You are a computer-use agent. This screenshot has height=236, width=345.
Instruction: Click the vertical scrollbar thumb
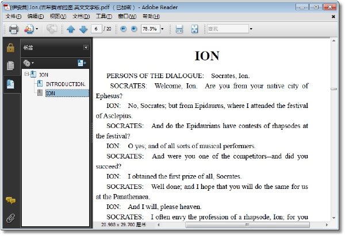click(x=333, y=89)
